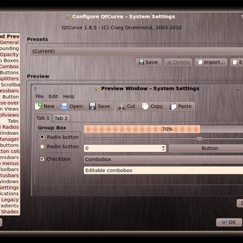Click the QtCurve icon in Preview Window title
The height and width of the screenshot is (243, 243).
tap(98, 89)
